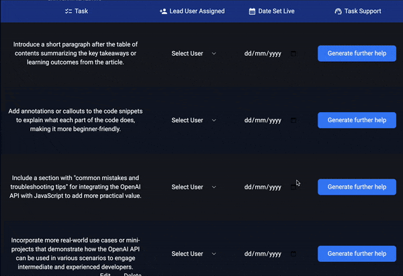Open Select User dropdown for code annotations task
403x276 pixels.
(193, 120)
